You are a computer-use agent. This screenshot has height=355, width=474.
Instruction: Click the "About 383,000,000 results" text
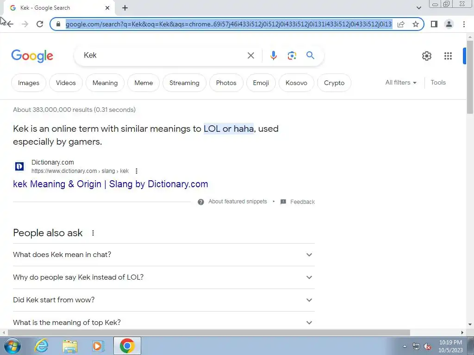tap(74, 110)
